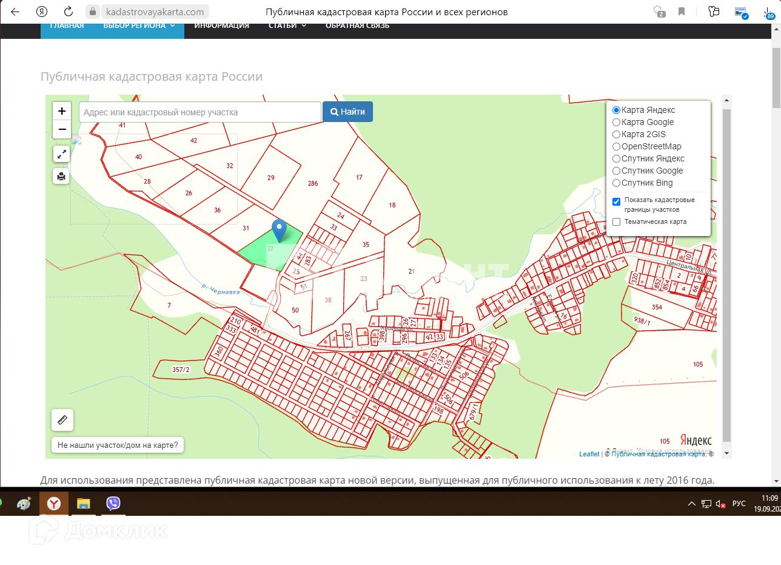The height and width of the screenshot is (565, 781).
Task: Select the Карта Google radio option
Action: tap(617, 122)
